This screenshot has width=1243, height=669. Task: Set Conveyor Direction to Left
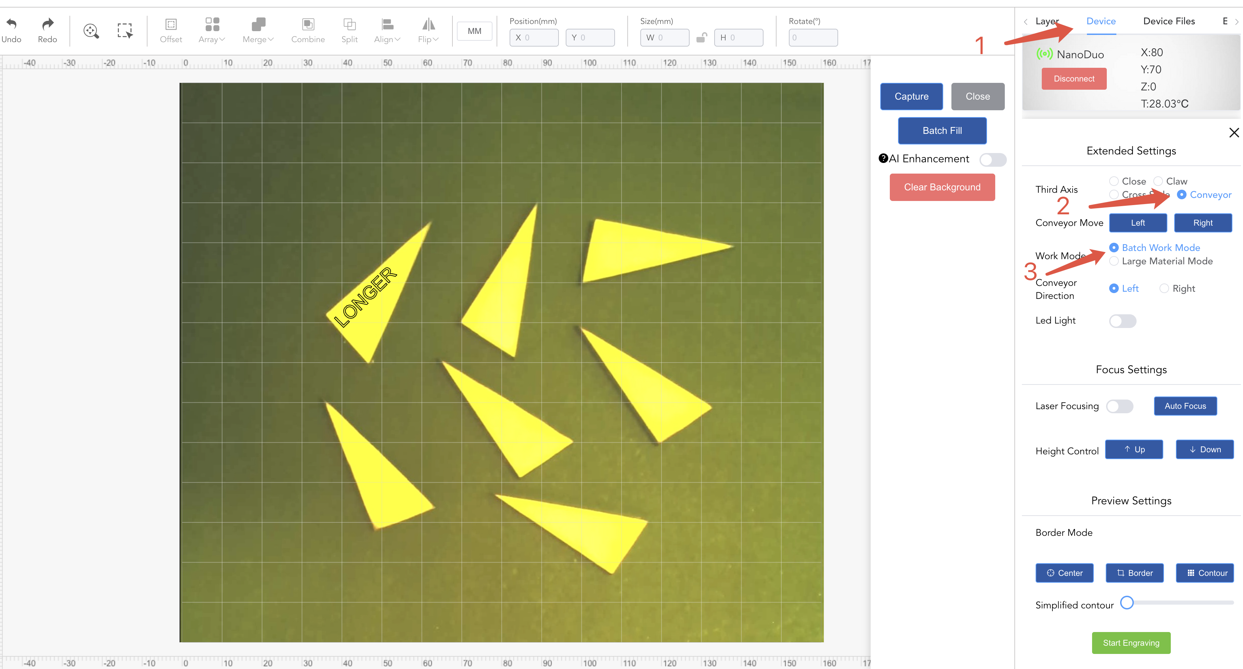pyautogui.click(x=1123, y=288)
